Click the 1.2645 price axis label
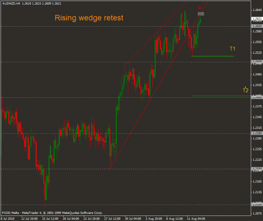The width and height of the screenshot is (263, 221). point(257,10)
